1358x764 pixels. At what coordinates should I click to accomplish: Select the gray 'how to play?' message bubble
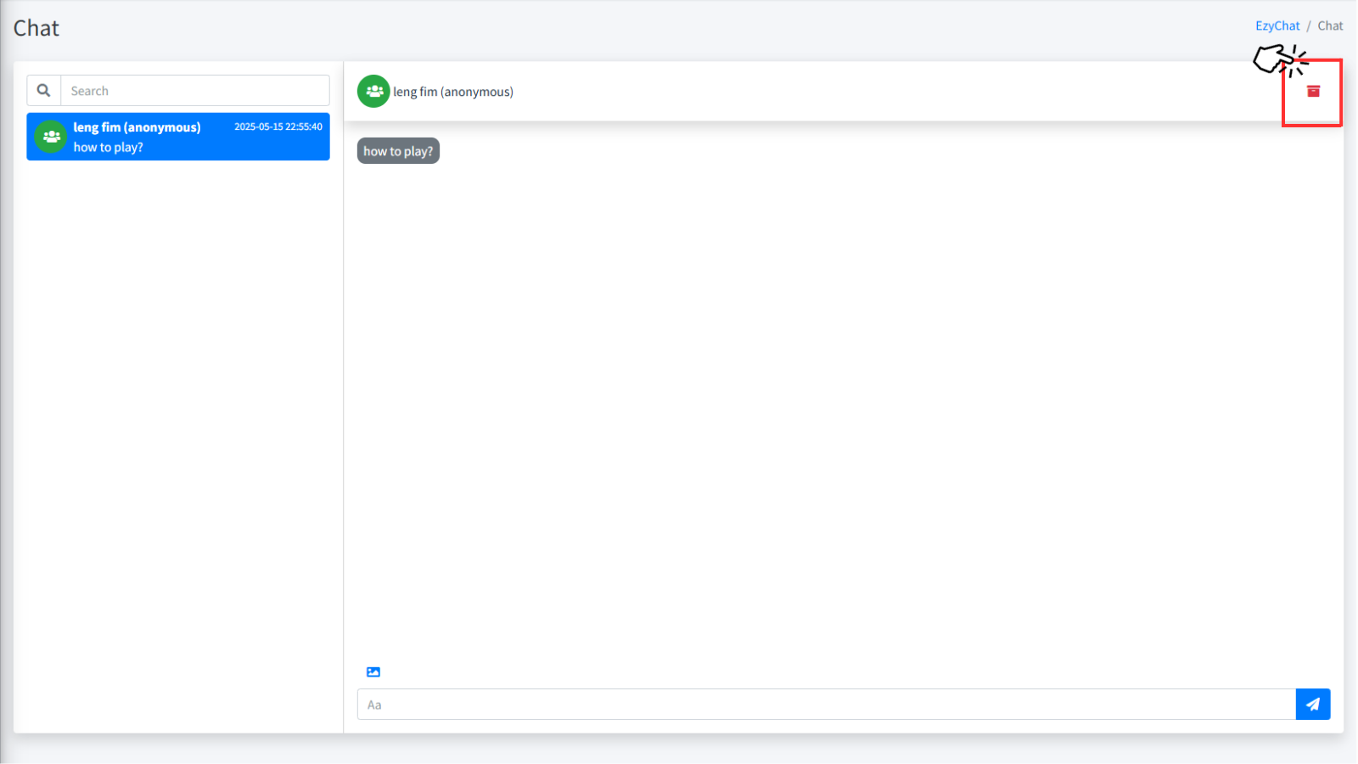pyautogui.click(x=398, y=151)
